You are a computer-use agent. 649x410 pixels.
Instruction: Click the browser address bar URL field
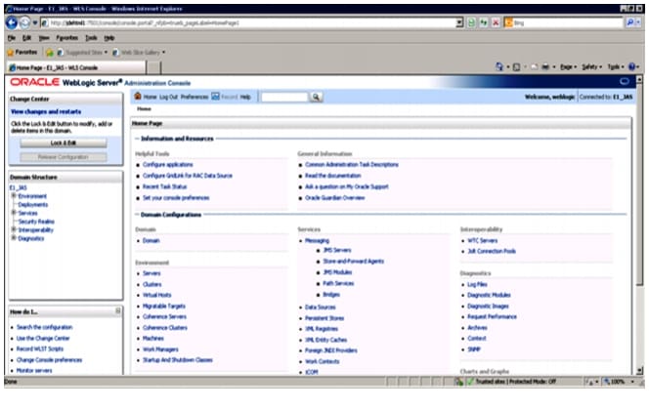click(248, 22)
